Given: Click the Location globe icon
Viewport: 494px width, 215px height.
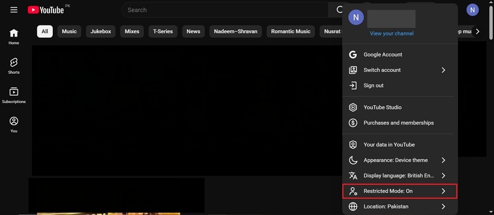Looking at the screenshot, I should point(353,206).
